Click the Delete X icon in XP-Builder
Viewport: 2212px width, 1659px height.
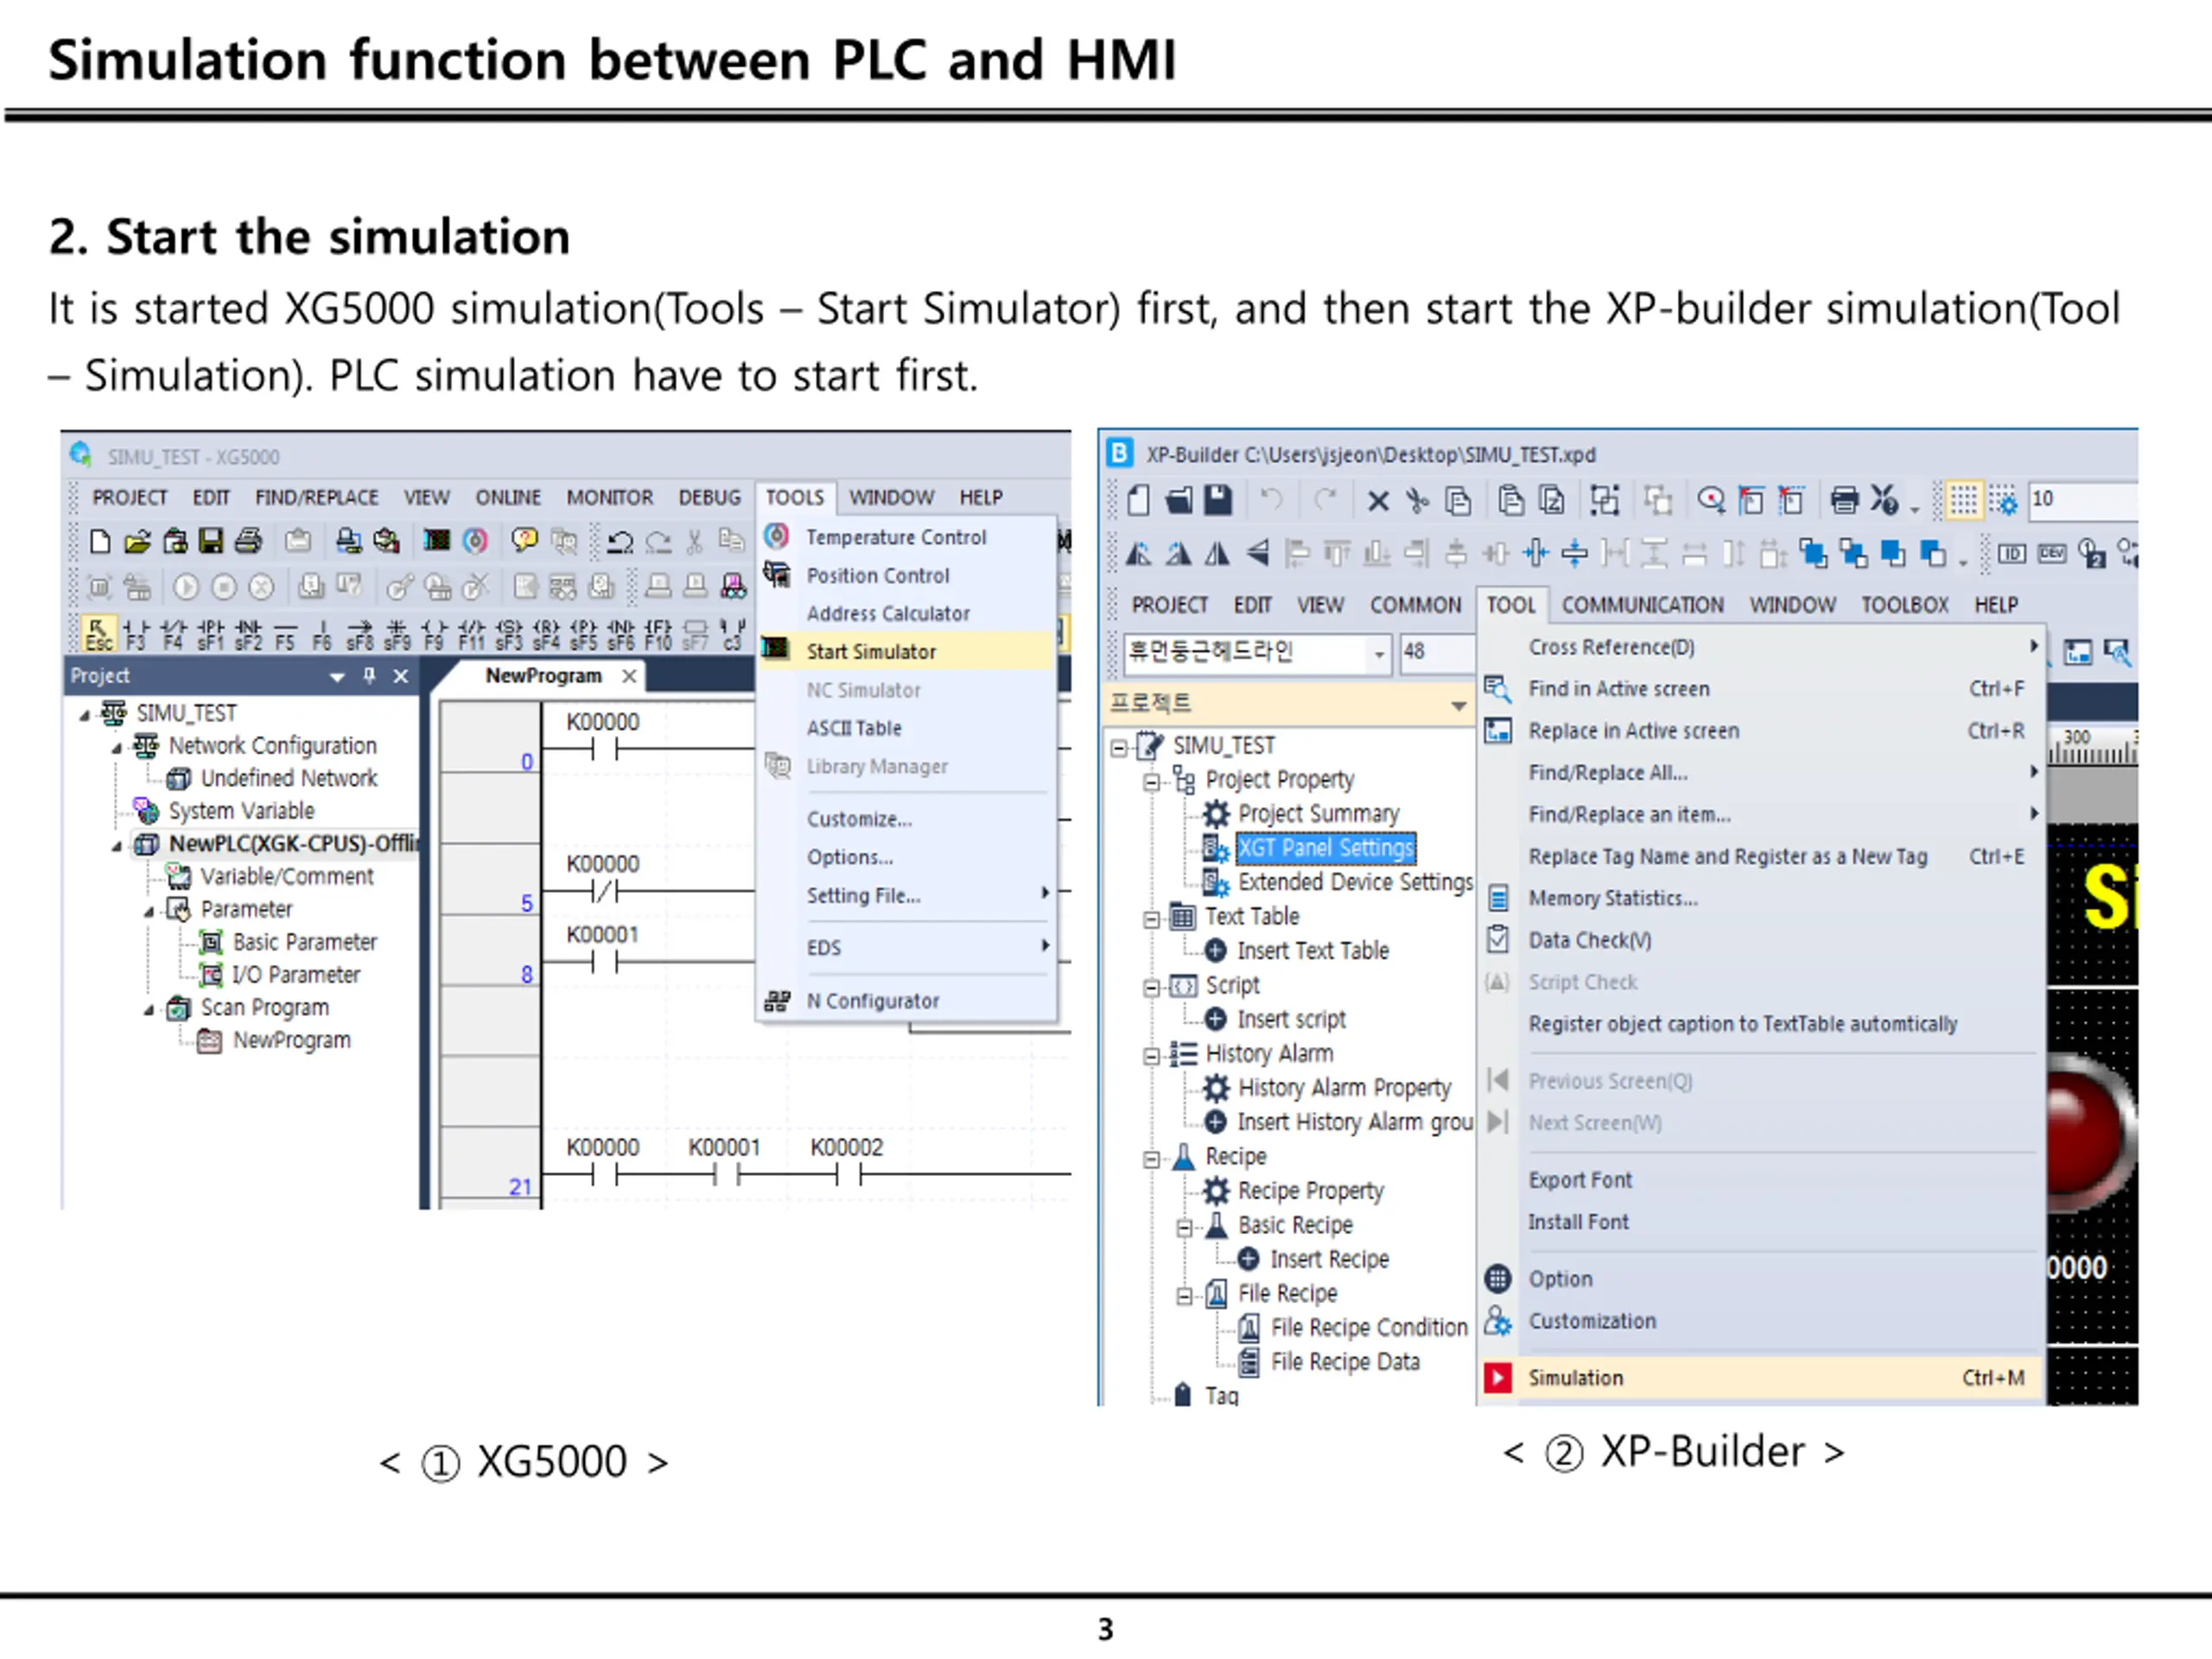point(1377,500)
